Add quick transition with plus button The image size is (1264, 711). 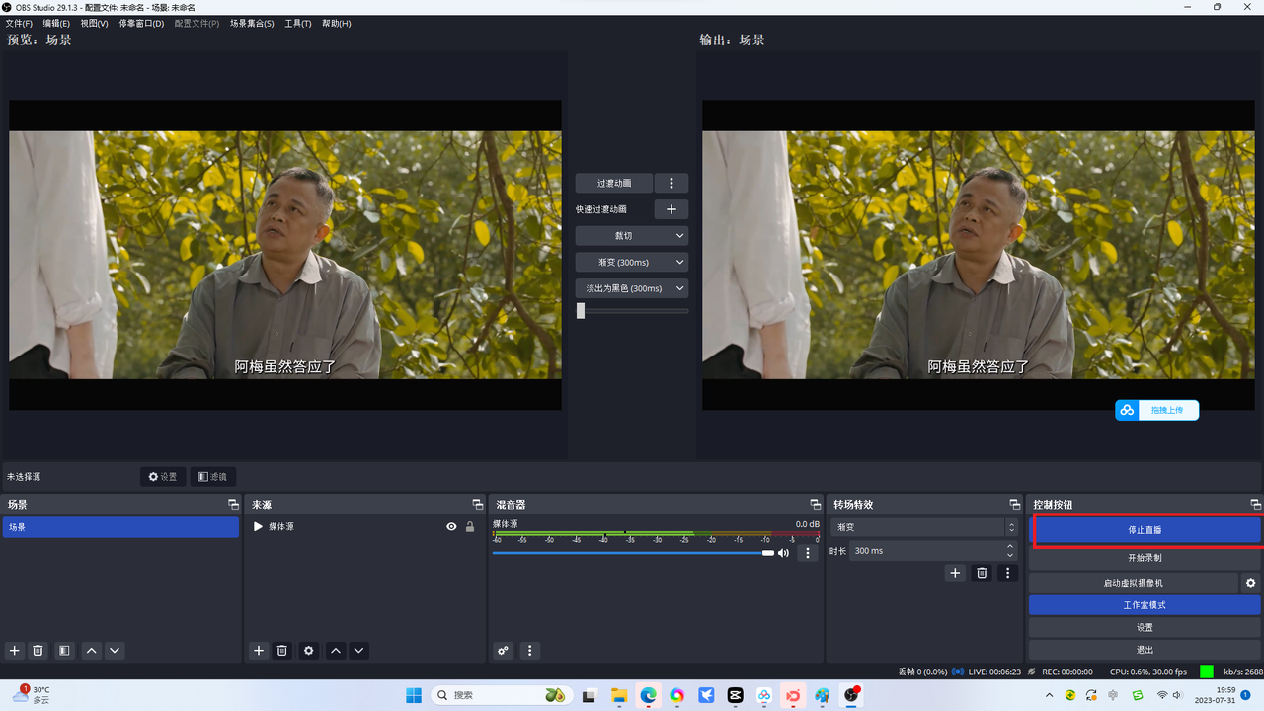click(x=671, y=209)
